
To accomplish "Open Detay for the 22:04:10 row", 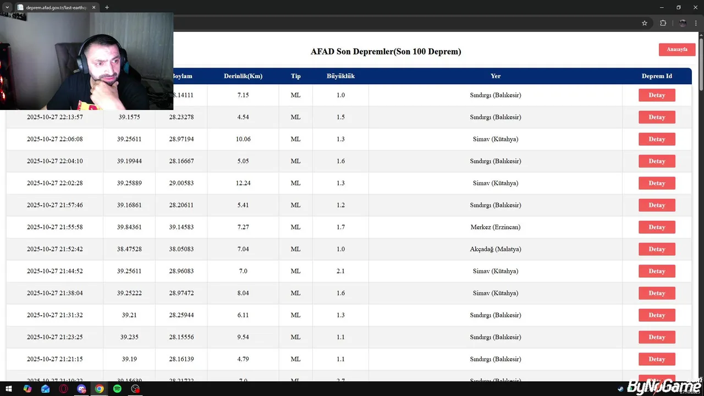I will 657,161.
